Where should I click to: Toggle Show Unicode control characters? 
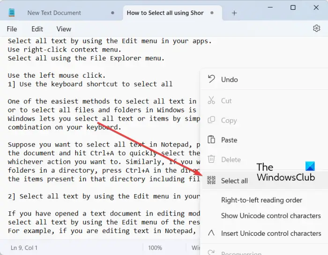[x=271, y=216]
